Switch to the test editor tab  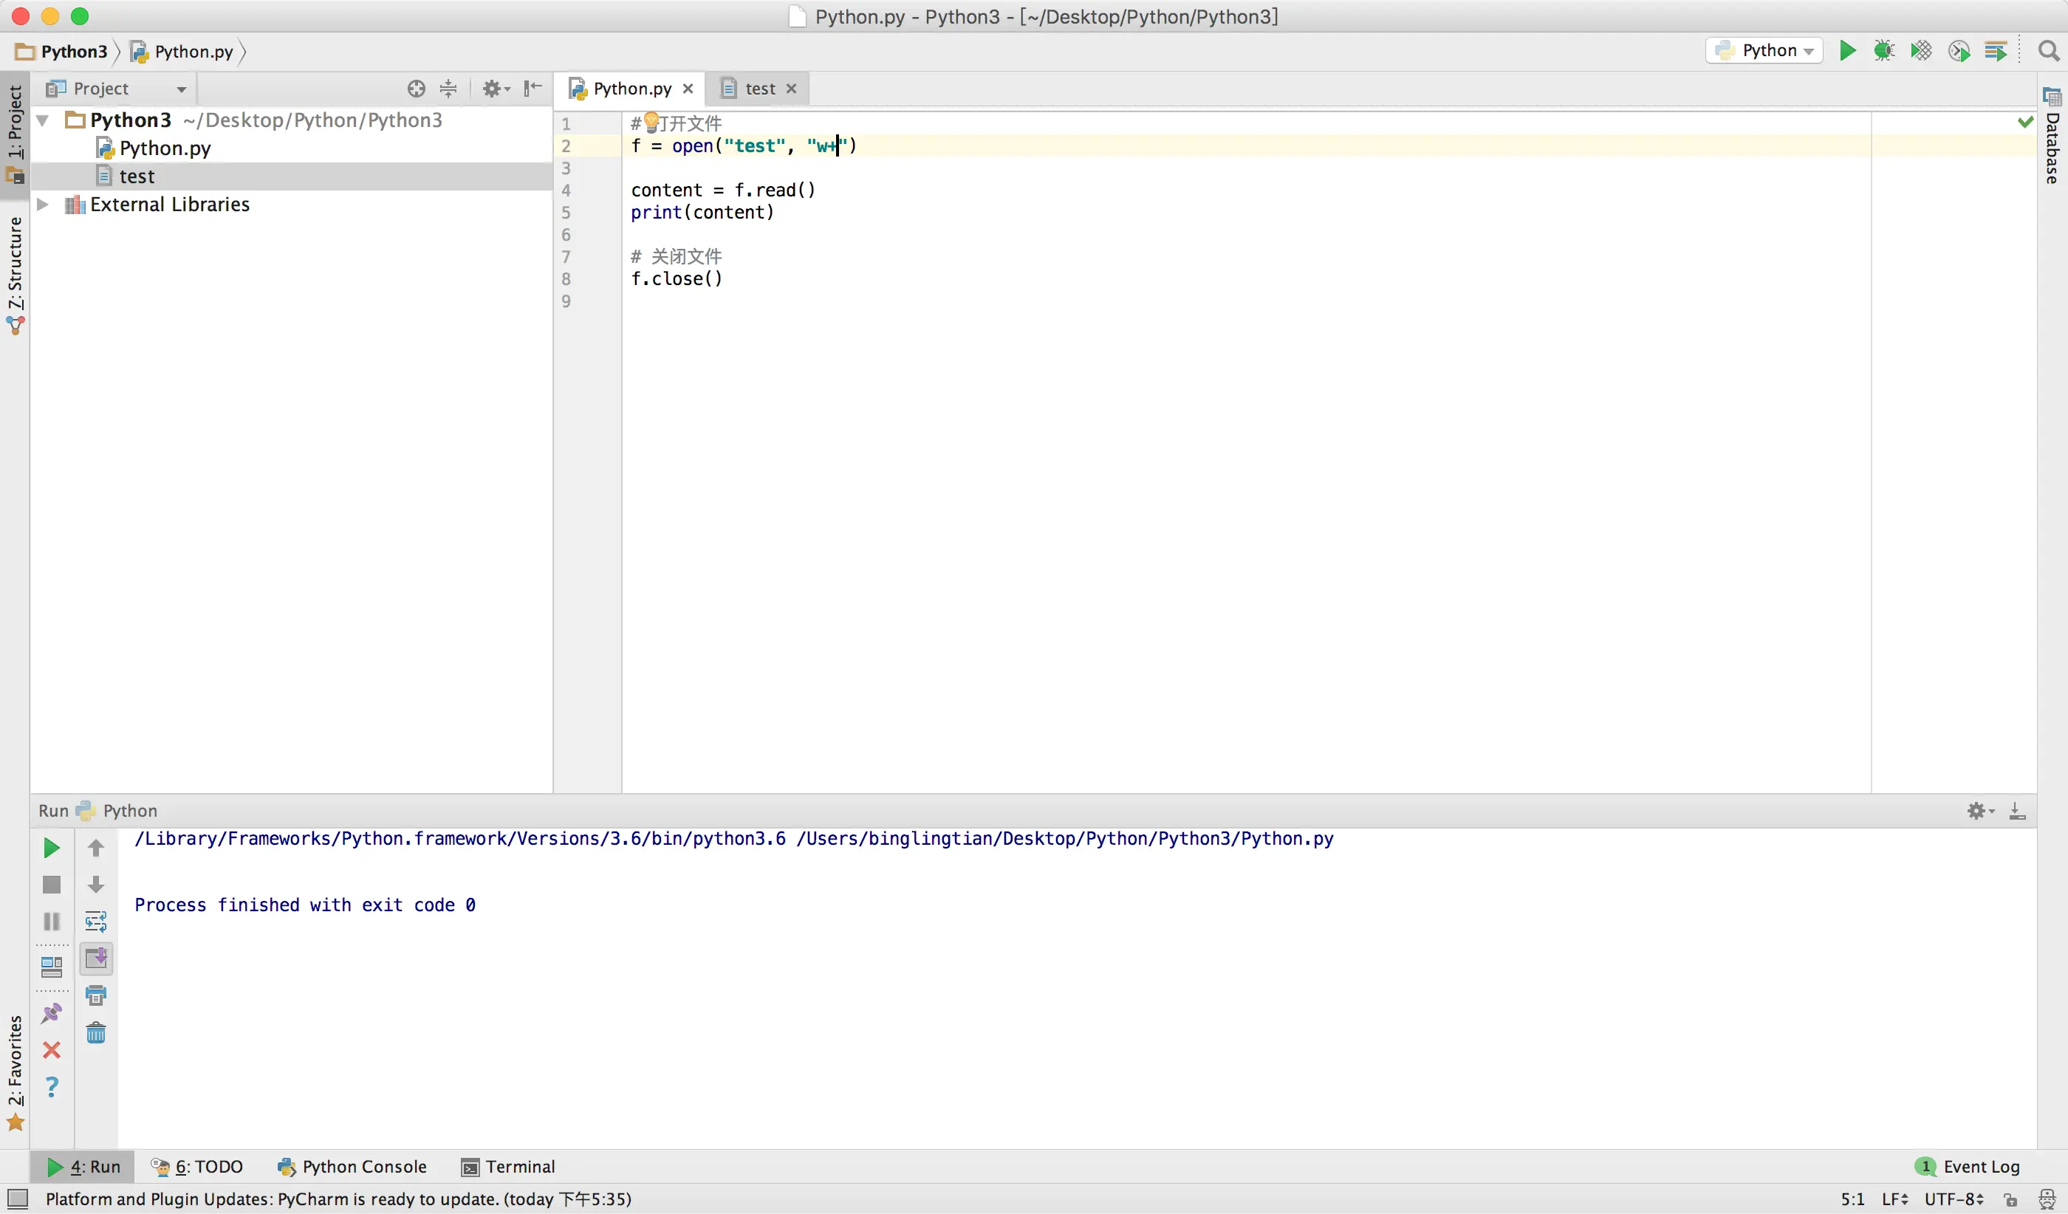[x=759, y=89]
